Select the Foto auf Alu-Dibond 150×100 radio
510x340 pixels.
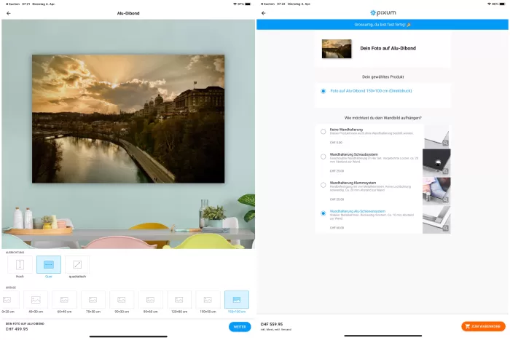pos(323,91)
